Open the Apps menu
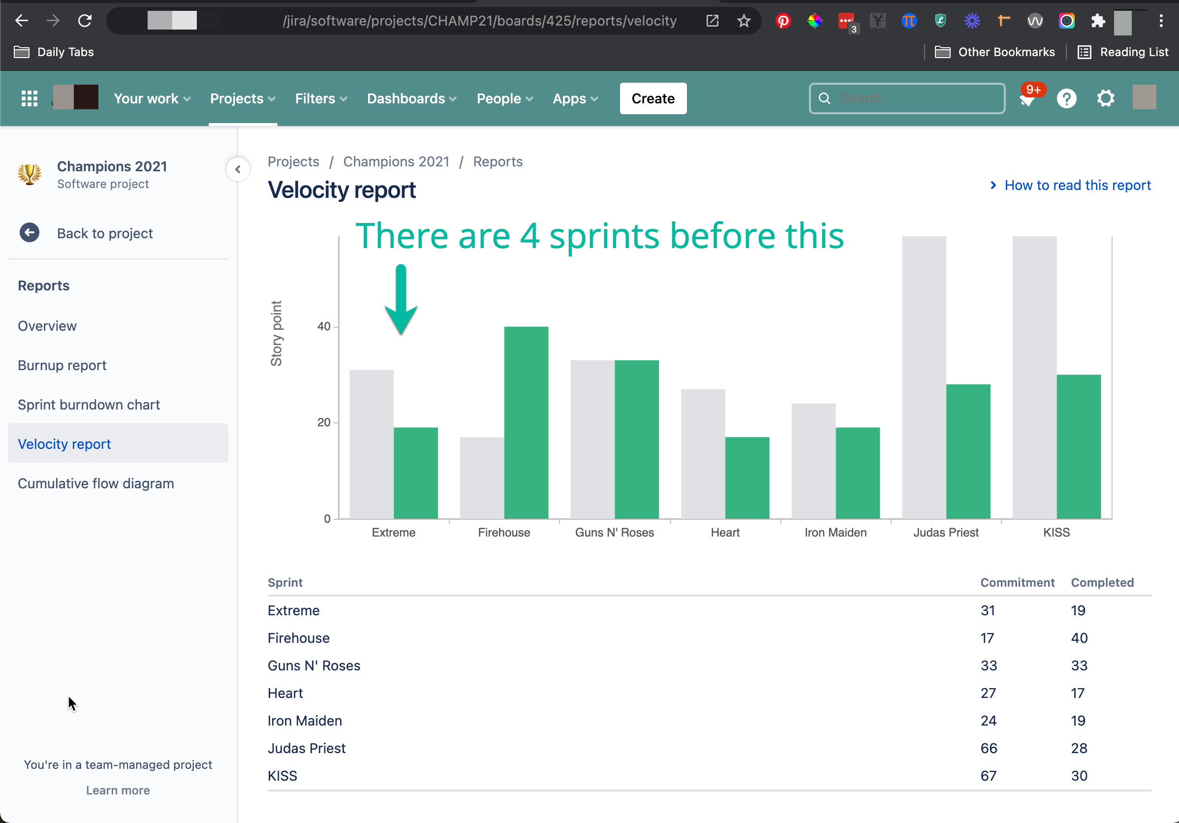 [x=575, y=98]
